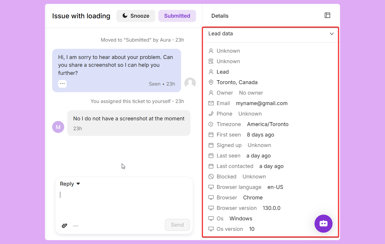Click the Phone 'Unknown' value
Image resolution: width=385 pixels, height=244 pixels.
(250, 114)
